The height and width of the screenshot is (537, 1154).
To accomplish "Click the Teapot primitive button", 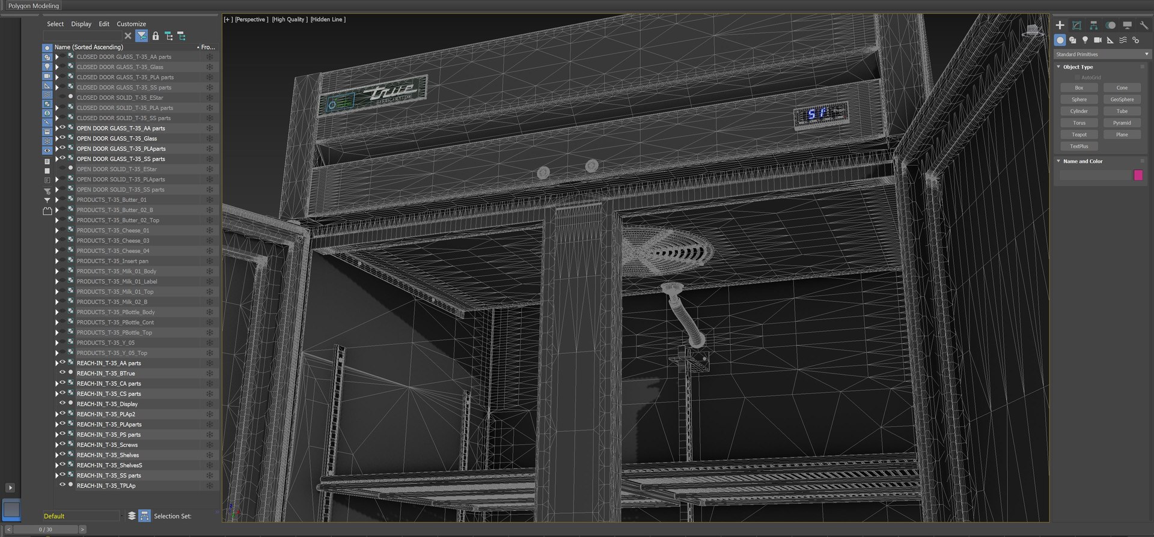I will (x=1079, y=135).
